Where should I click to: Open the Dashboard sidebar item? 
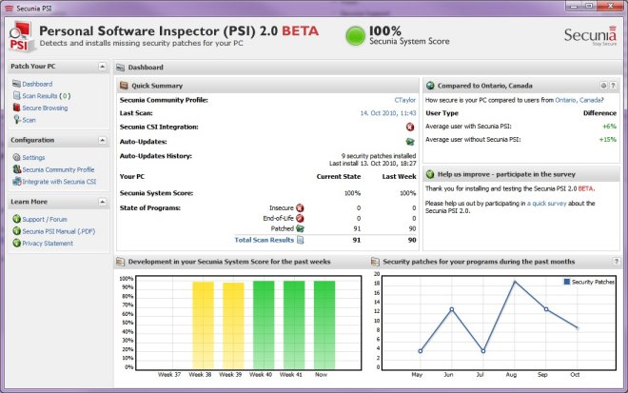(37, 84)
